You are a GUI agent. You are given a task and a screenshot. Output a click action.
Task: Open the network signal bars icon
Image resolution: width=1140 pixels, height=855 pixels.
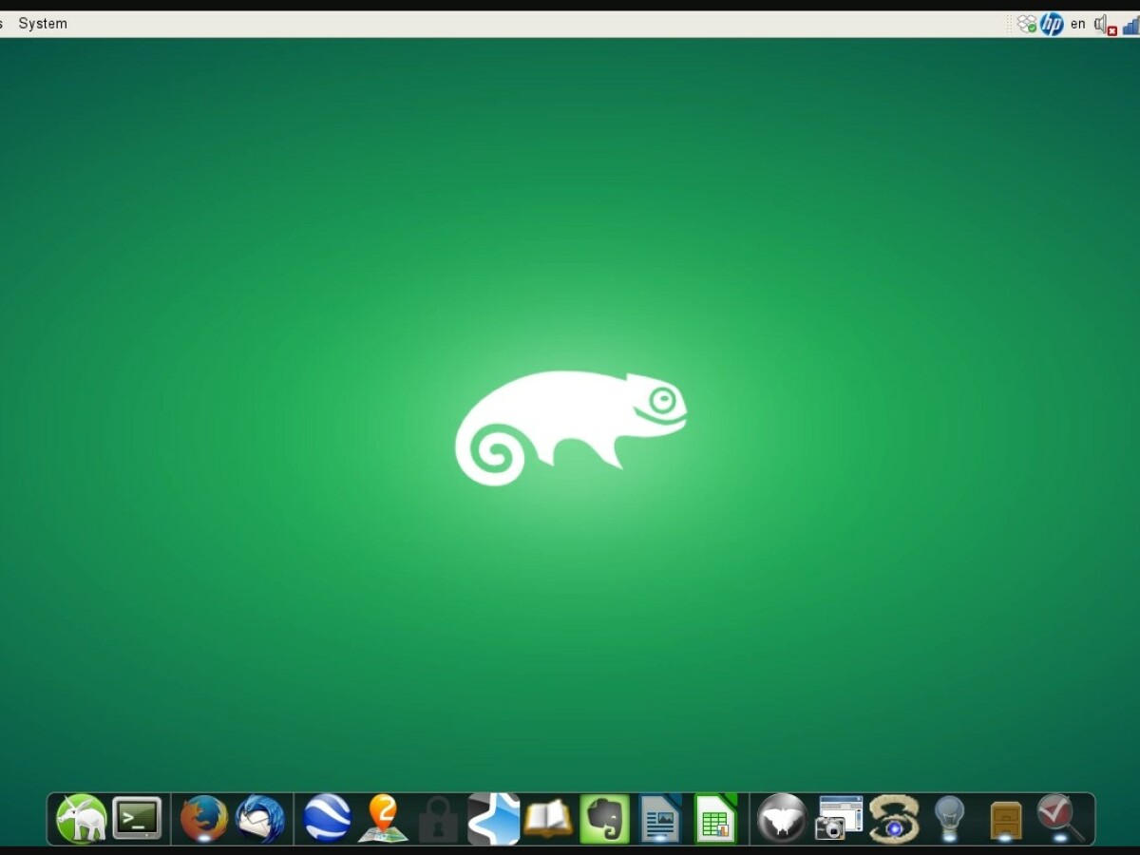[x=1131, y=25]
